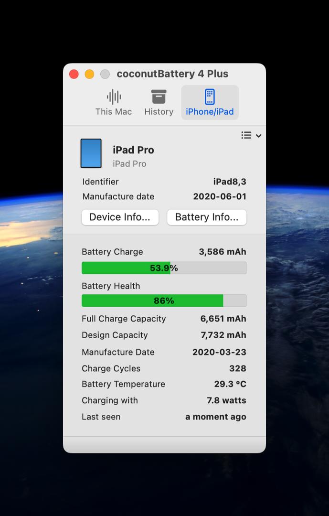Click the blue iPad Pro device icon
Screen dimensions: 329x516
pos(91,153)
